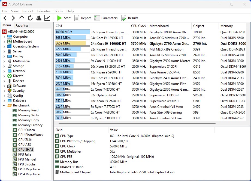Screen dimensions: 251x181
Task: Click the Report toolbar button
Action: [83, 18]
